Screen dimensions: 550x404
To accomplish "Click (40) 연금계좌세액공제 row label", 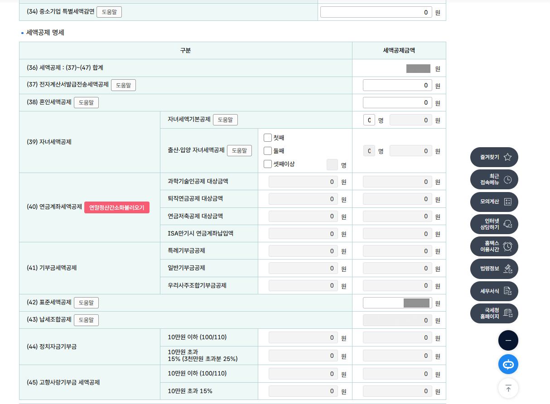I will pos(54,207).
